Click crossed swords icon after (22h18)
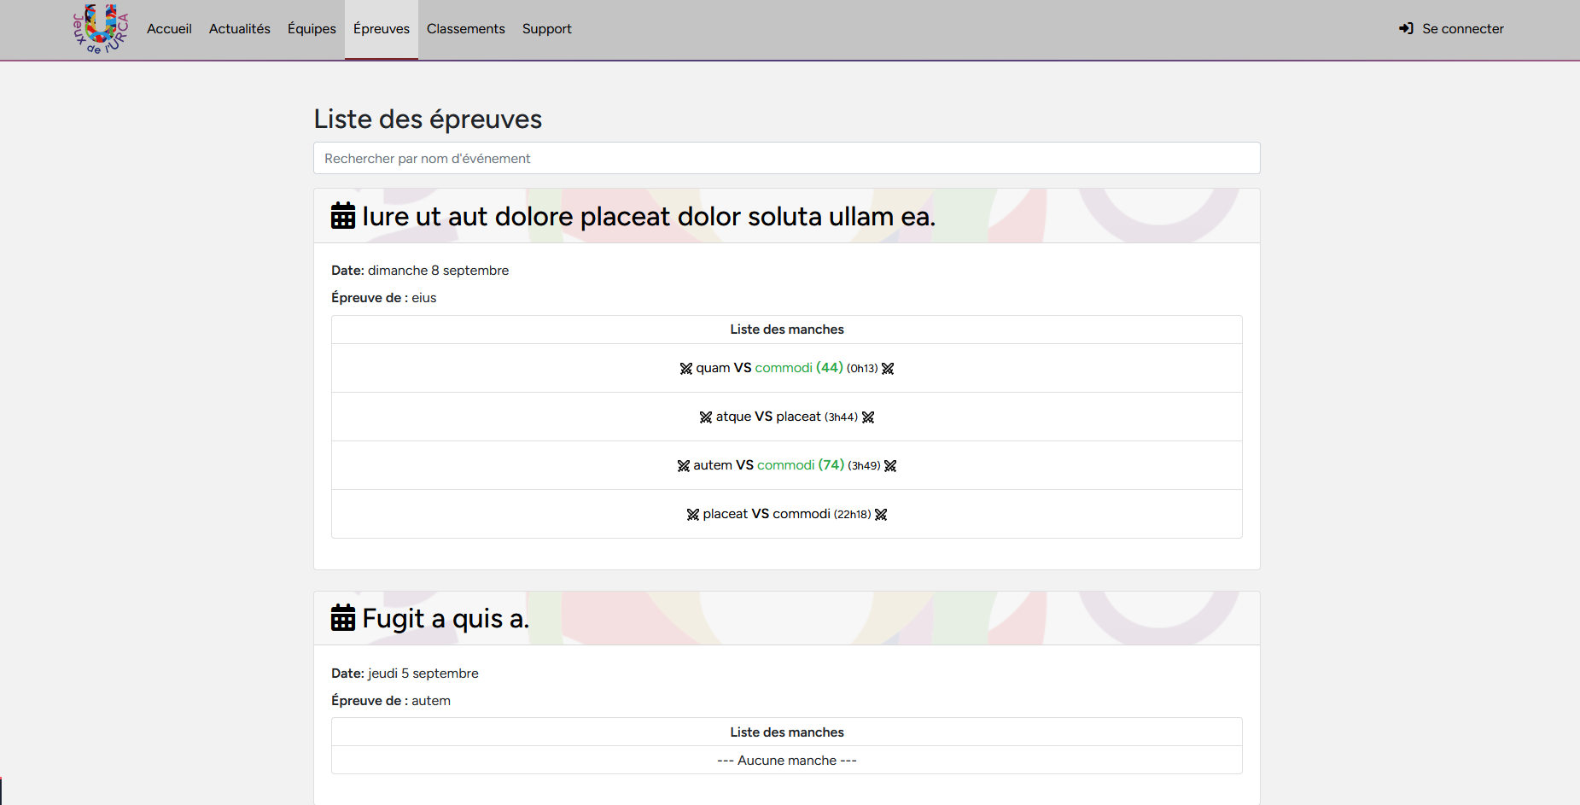1580x805 pixels. click(x=881, y=515)
